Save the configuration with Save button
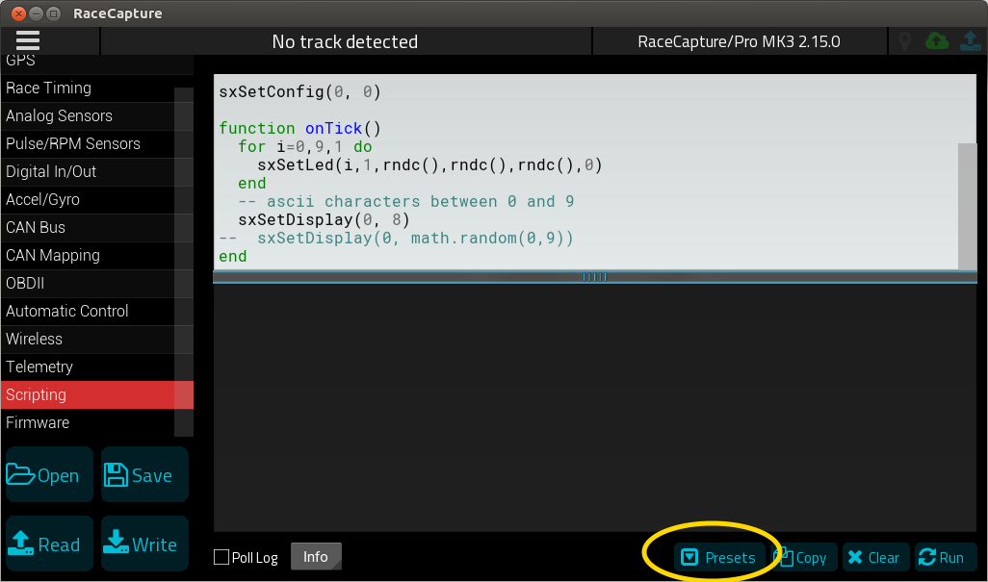This screenshot has height=582, width=988. pos(144,474)
